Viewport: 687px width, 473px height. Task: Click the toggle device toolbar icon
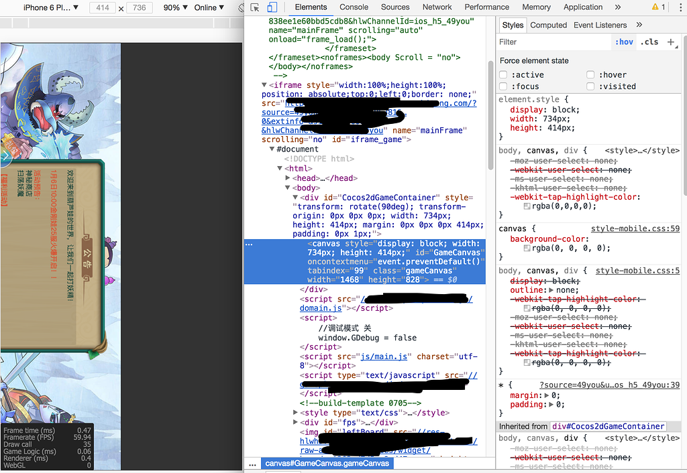[x=271, y=7]
